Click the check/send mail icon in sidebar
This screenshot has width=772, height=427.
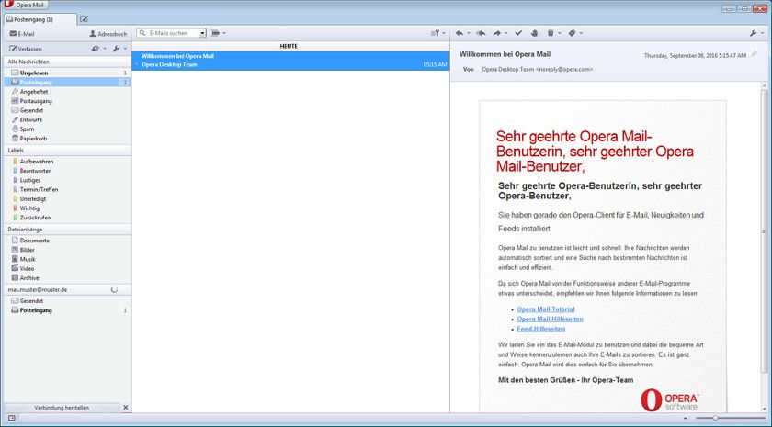96,49
